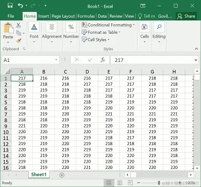The width and height of the screenshot is (201, 187).
Task: Open Conditional Formatting menu
Action: (108, 25)
